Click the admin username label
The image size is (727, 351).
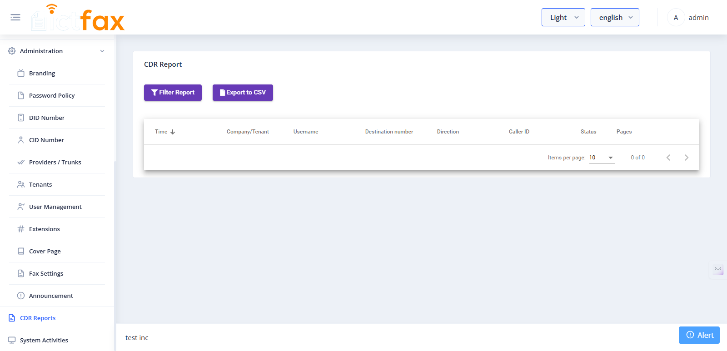click(698, 17)
